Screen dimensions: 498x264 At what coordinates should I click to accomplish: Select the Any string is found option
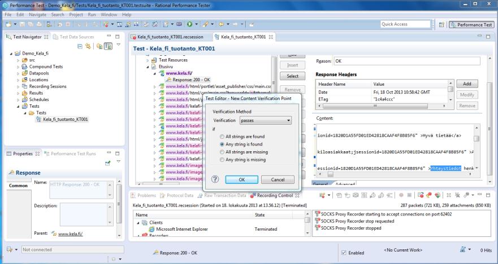[x=222, y=144]
